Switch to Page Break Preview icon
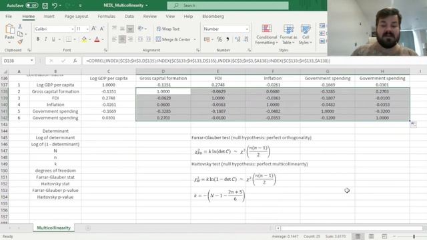The width and height of the screenshot is (427, 240). click(384, 236)
